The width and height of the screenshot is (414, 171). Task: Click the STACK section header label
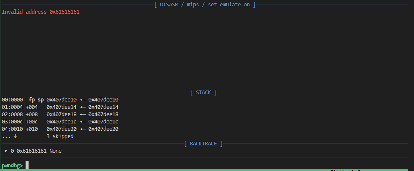(203, 92)
